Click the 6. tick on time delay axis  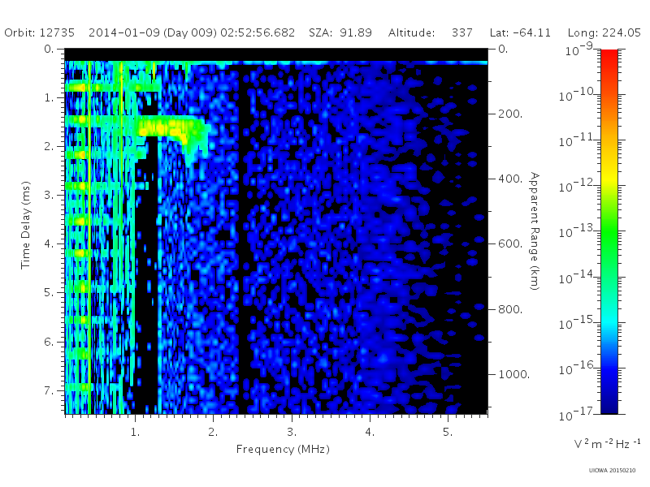click(x=49, y=342)
